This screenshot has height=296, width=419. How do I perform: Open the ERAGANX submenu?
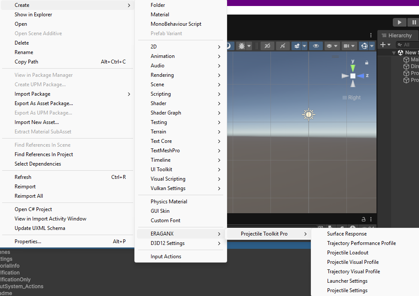coord(181,234)
